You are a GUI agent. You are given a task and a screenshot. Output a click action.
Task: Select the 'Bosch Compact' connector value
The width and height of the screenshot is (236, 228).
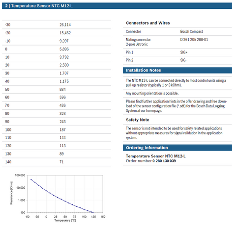192,31
